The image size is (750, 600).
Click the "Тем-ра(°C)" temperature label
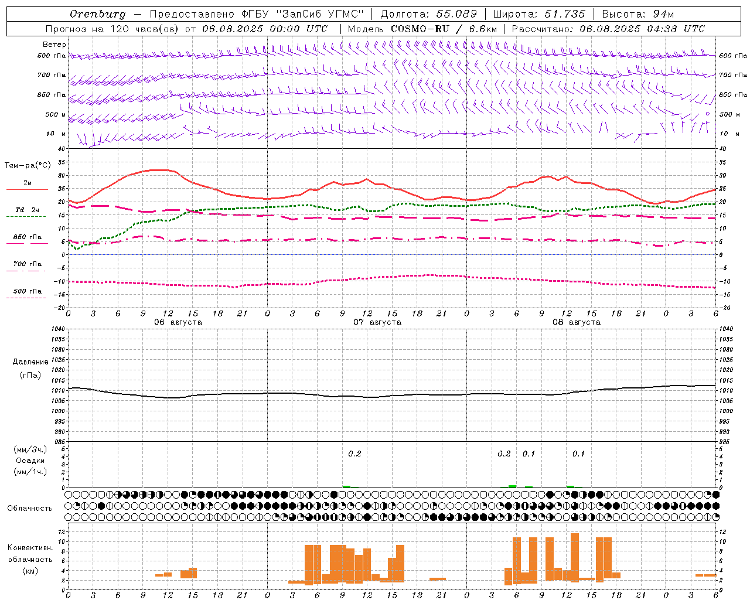[x=28, y=166]
